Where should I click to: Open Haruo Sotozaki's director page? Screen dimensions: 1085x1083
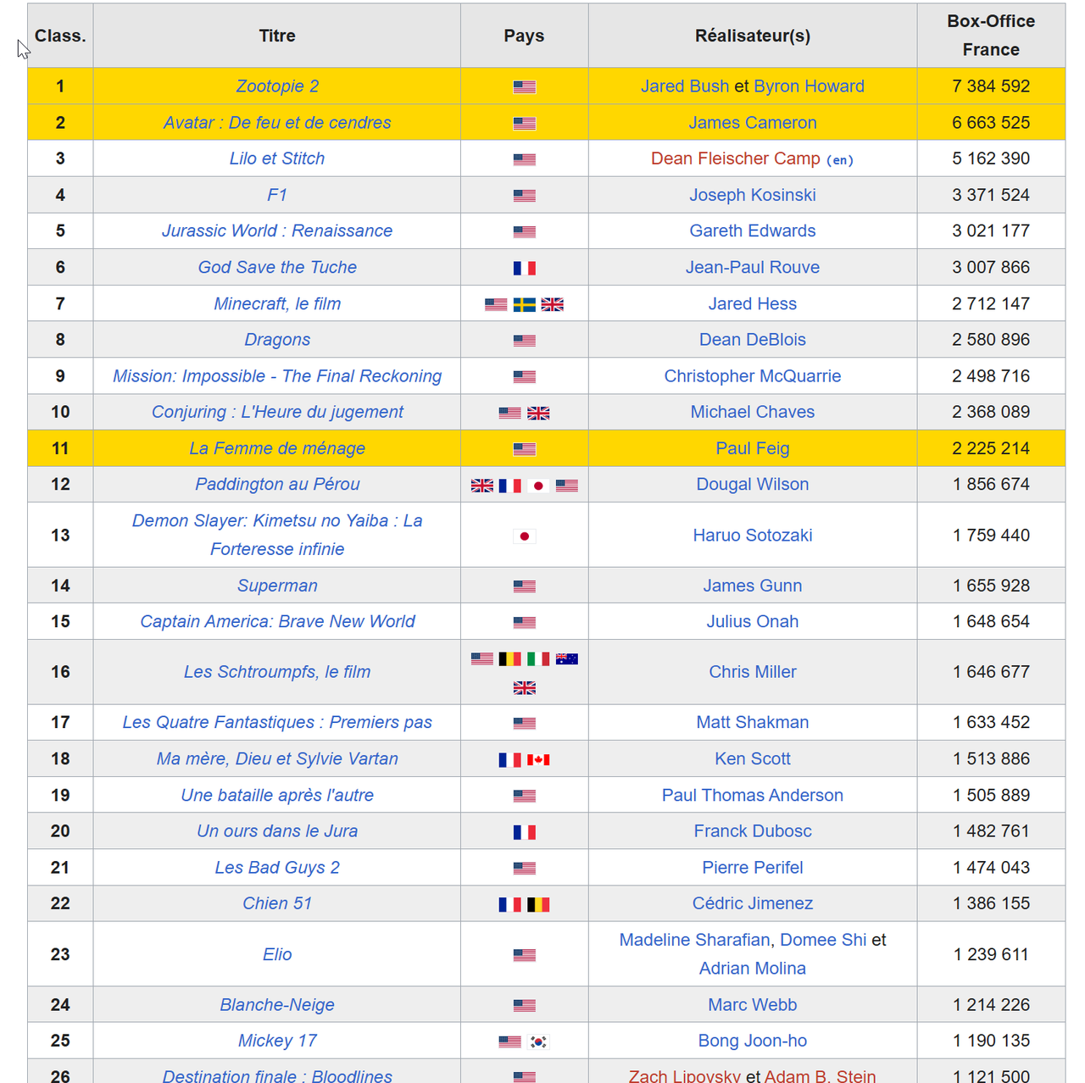753,535
